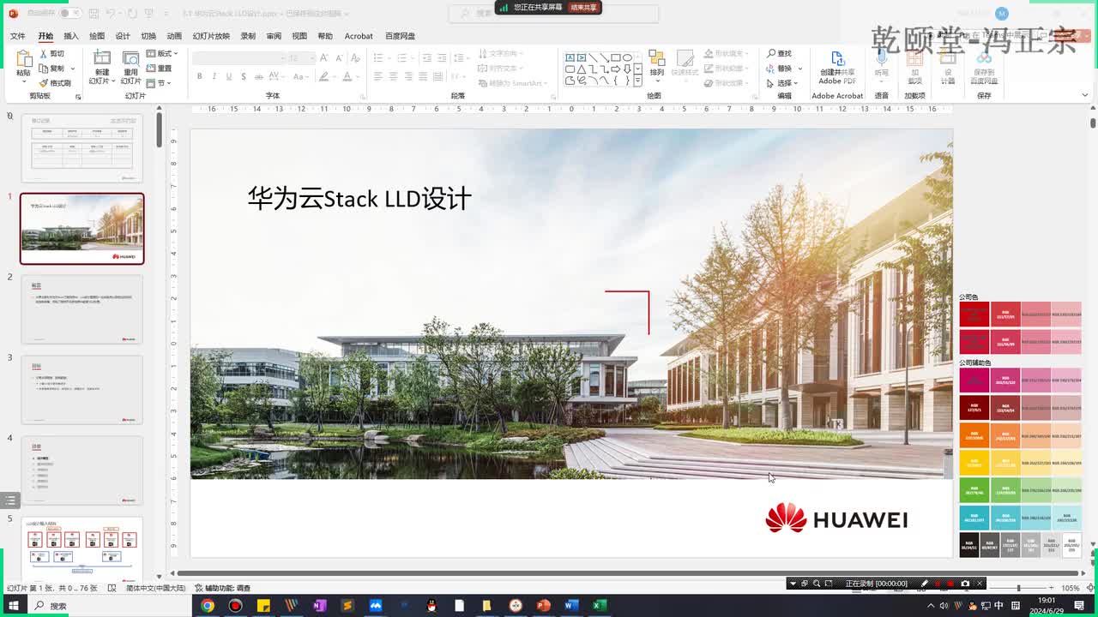Screen dimensions: 1098x617
Task: Switch to the Slide Show tab
Action: point(211,36)
